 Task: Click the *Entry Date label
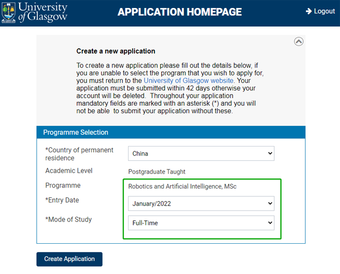point(62,200)
